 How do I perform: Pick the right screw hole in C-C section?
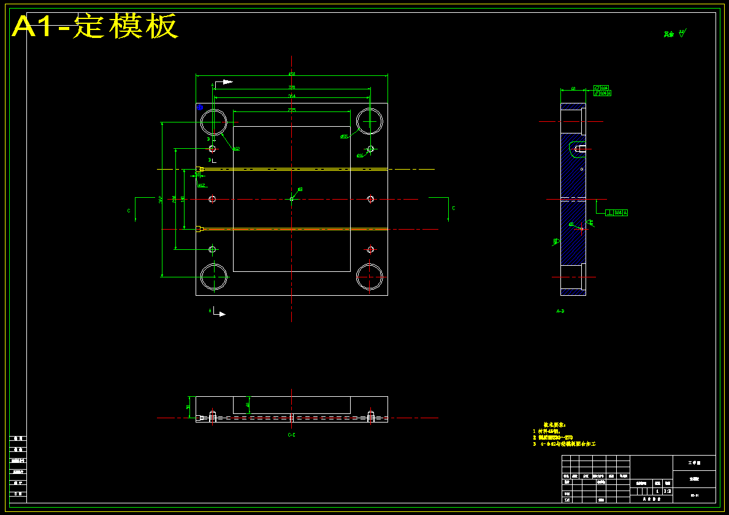(370, 416)
